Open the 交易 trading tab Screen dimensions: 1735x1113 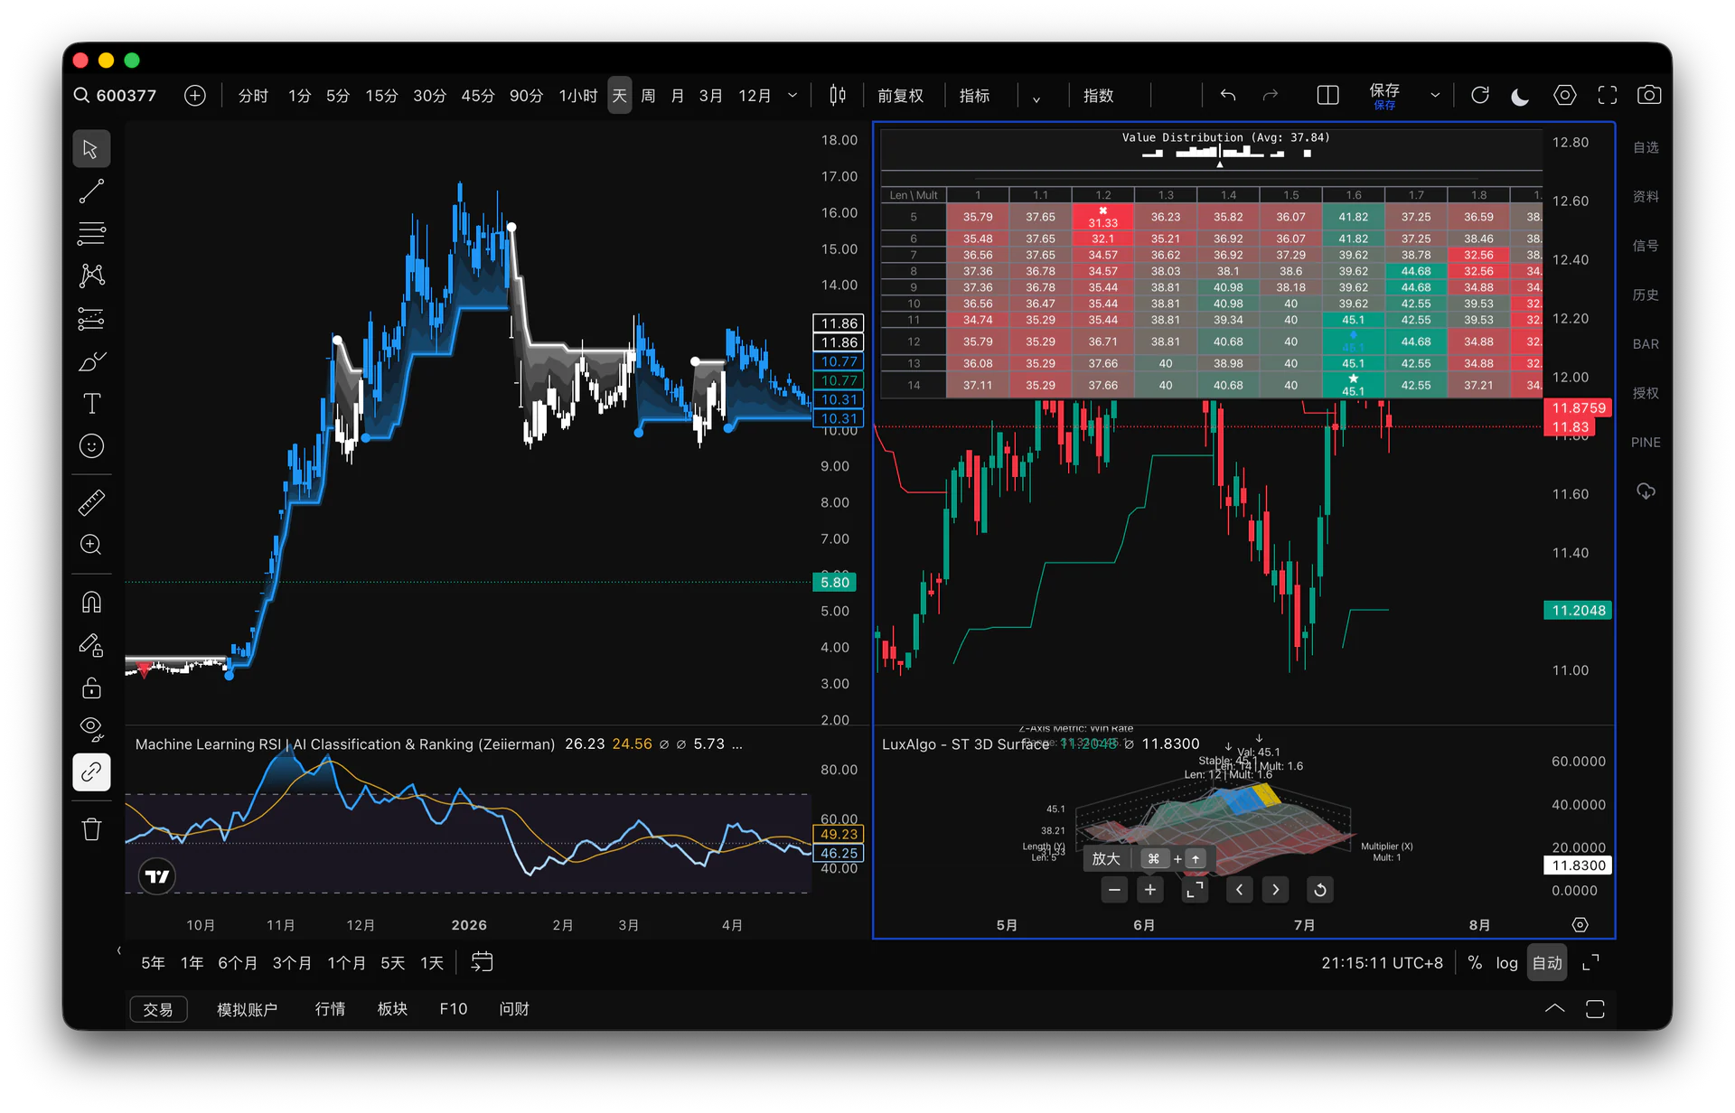tap(158, 1009)
